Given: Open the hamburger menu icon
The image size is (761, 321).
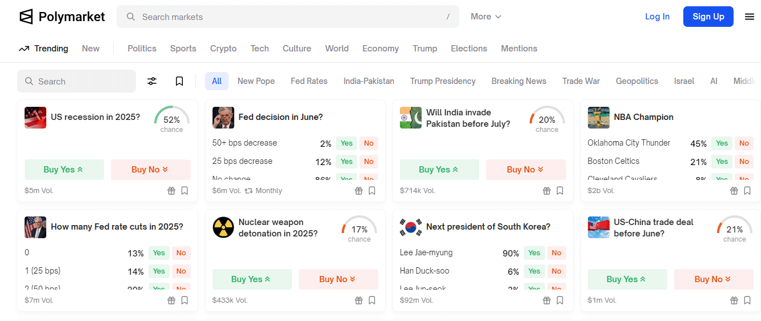Looking at the screenshot, I should (750, 17).
